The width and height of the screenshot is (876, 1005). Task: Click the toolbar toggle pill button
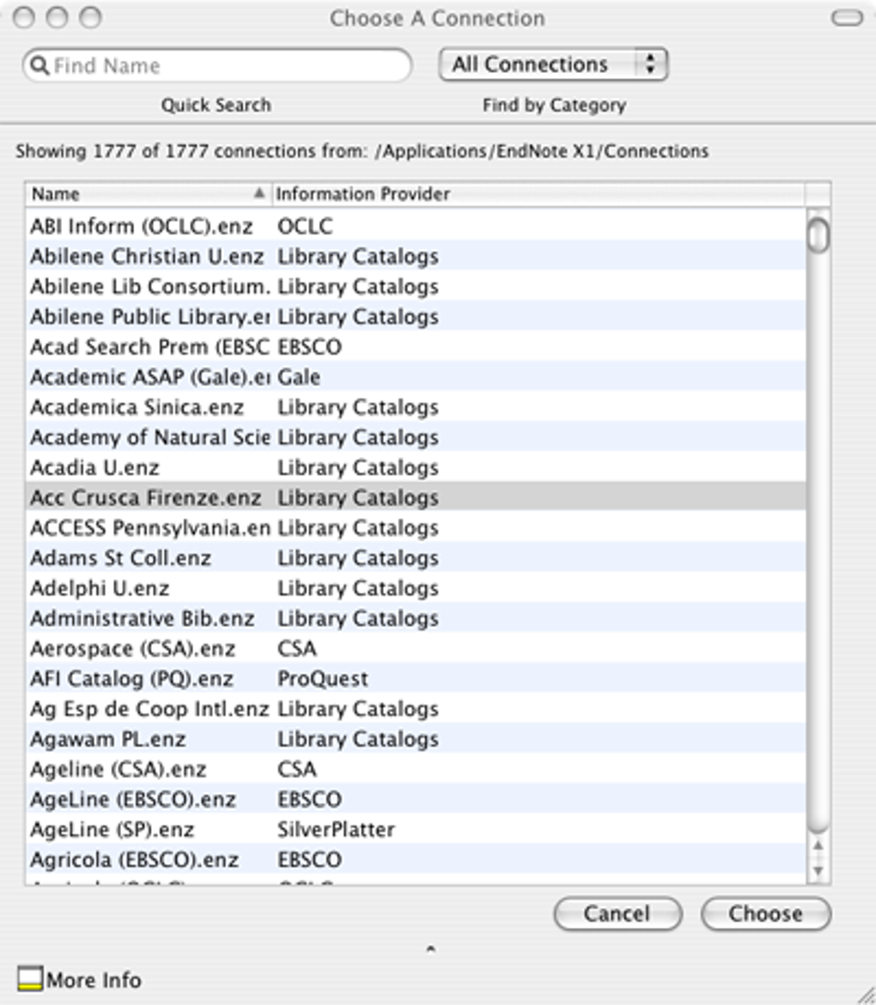[847, 17]
